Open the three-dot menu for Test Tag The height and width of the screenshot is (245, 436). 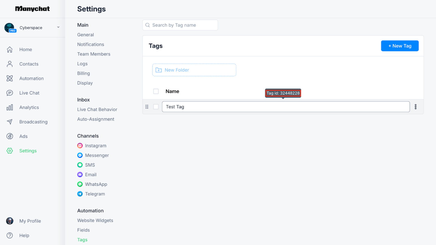coord(416,107)
